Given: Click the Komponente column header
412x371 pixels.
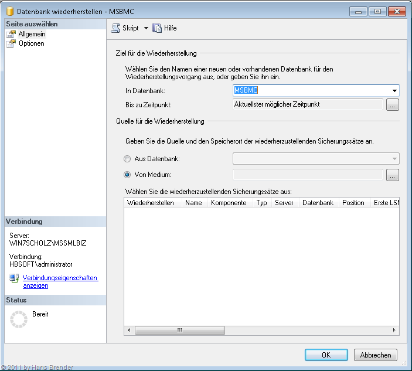Looking at the screenshot, I should (229, 203).
